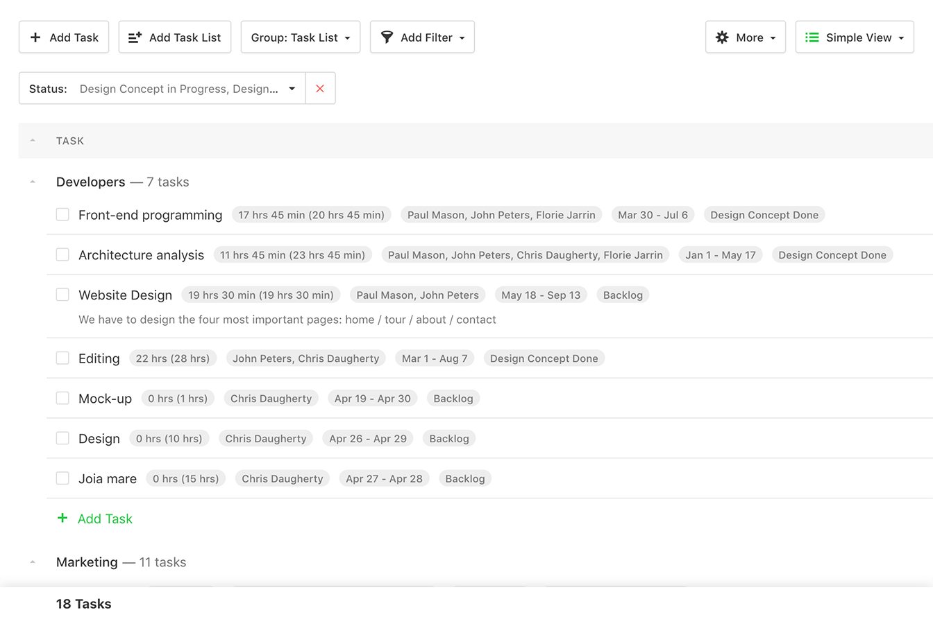Viewport: 933px width, 617px height.
Task: Tick the Mock-up task checkbox
Action: click(62, 398)
